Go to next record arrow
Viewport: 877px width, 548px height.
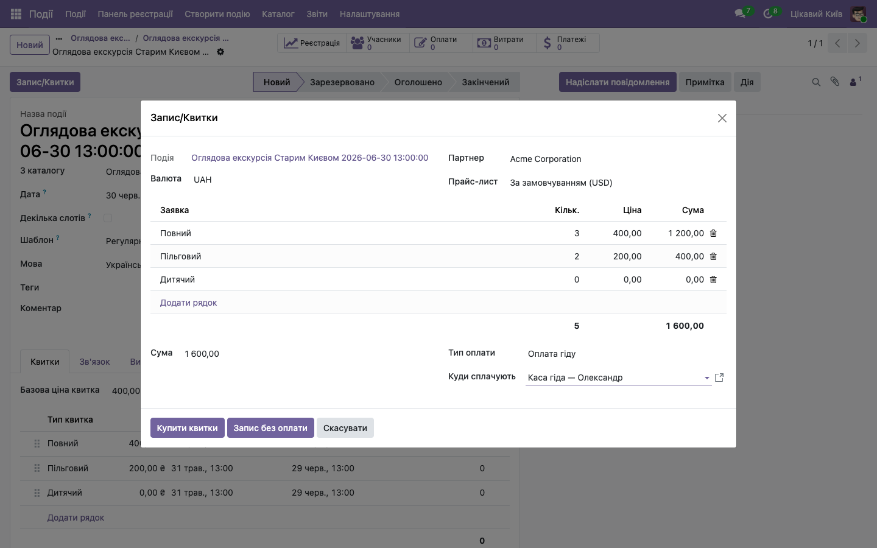tap(857, 43)
